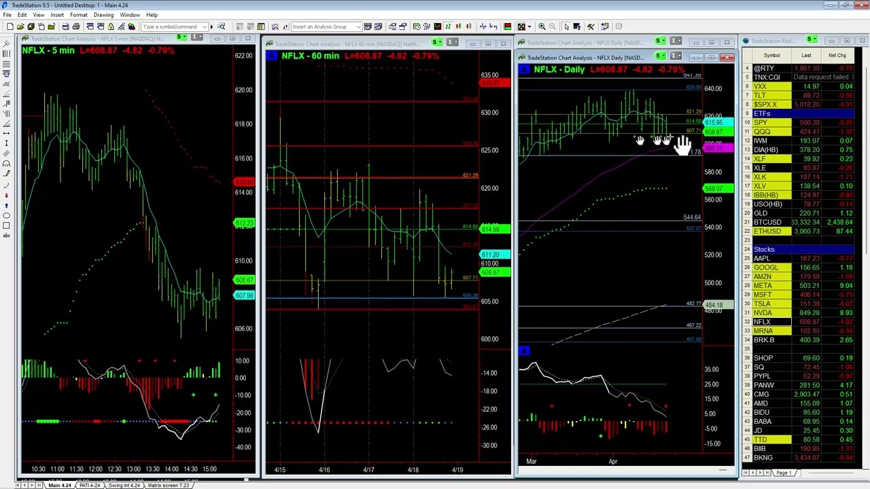Select the pointer arrow tool in toolbar
Viewport: 870px width, 489px height.
tap(567, 26)
